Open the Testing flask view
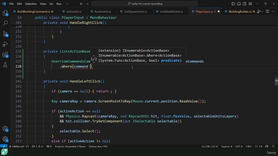Image resolution: width=278 pixels, height=156 pixels. [x=5, y=65]
